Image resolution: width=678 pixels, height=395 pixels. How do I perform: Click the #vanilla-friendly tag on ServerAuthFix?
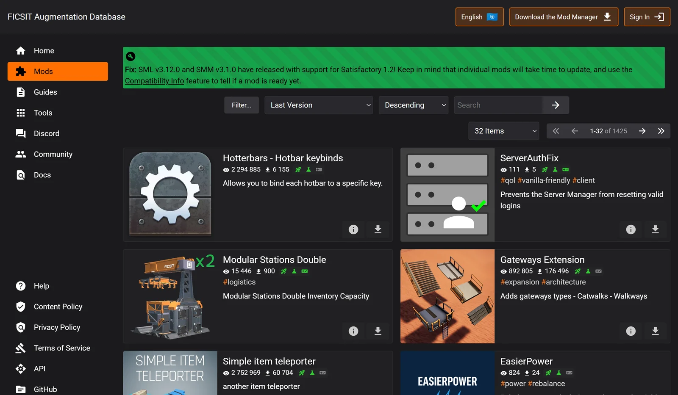pyautogui.click(x=544, y=180)
